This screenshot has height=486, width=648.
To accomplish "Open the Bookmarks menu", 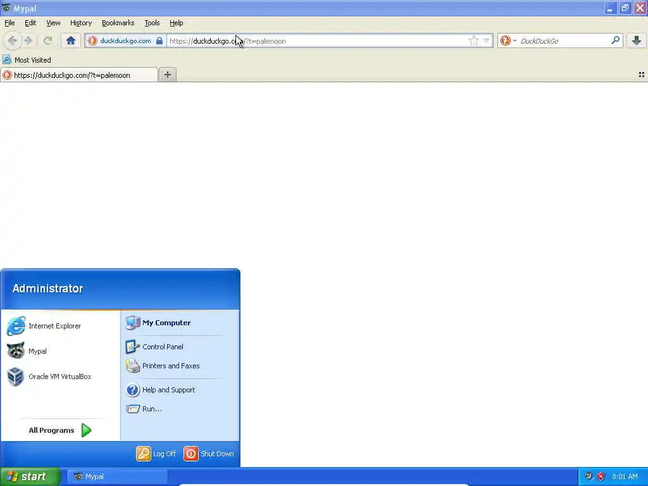I will tap(118, 23).
